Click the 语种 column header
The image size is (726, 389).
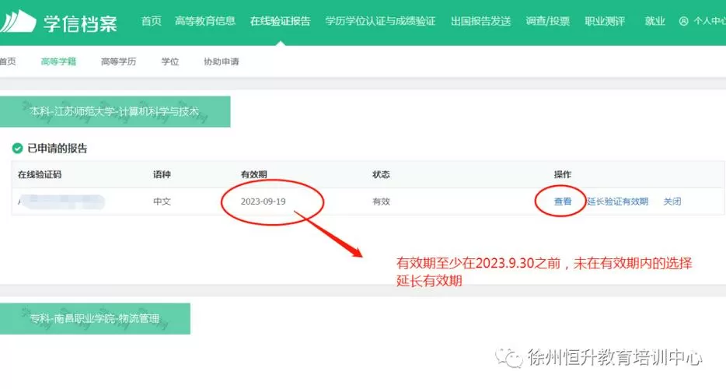tap(162, 174)
